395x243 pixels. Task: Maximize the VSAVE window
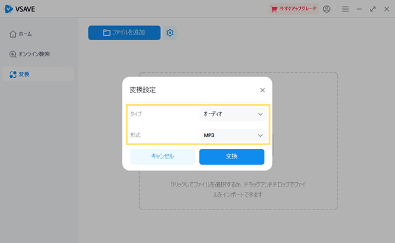click(373, 9)
